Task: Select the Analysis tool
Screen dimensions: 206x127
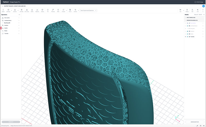Action: point(42,10)
